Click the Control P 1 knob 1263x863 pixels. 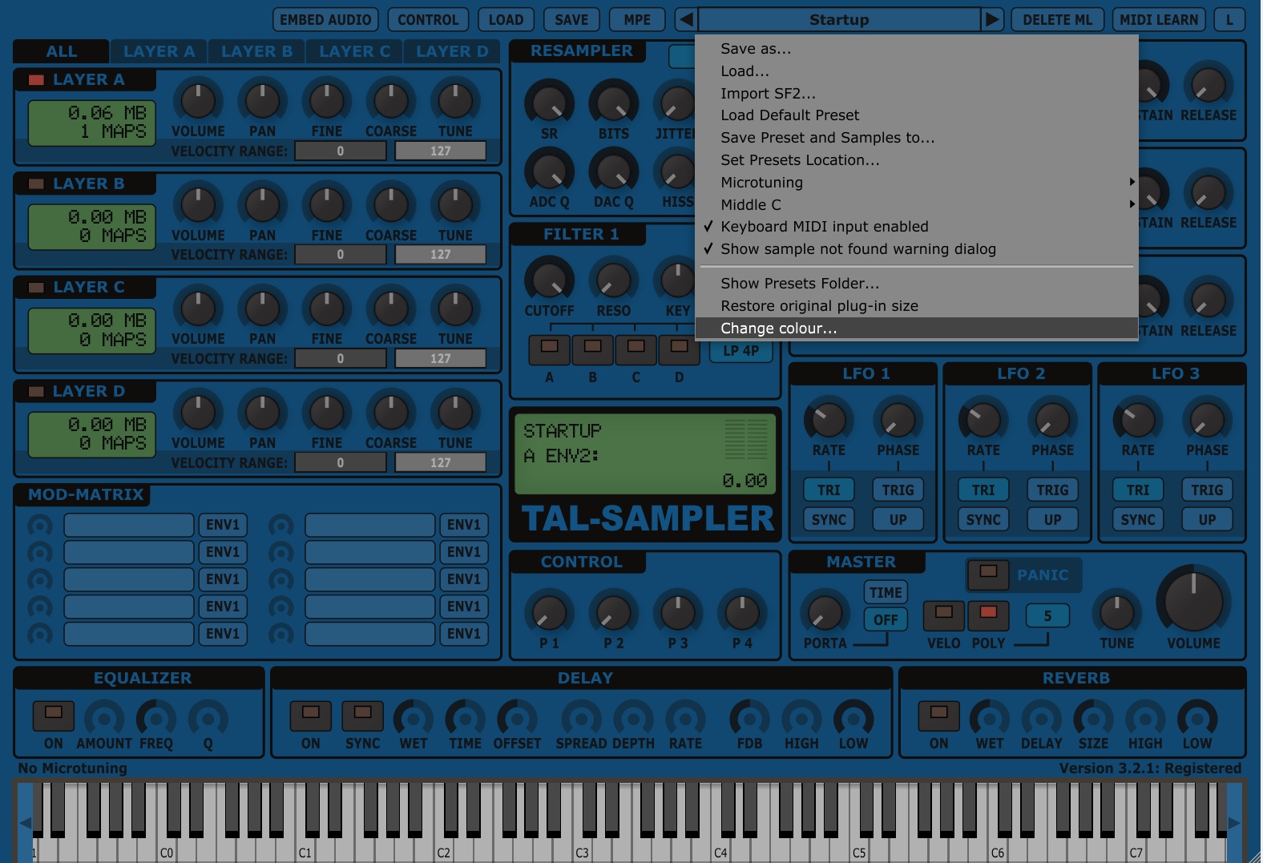pyautogui.click(x=549, y=613)
